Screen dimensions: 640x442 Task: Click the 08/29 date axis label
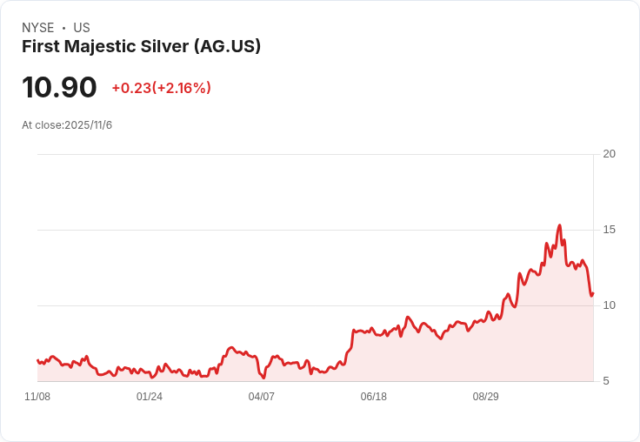pyautogui.click(x=486, y=397)
